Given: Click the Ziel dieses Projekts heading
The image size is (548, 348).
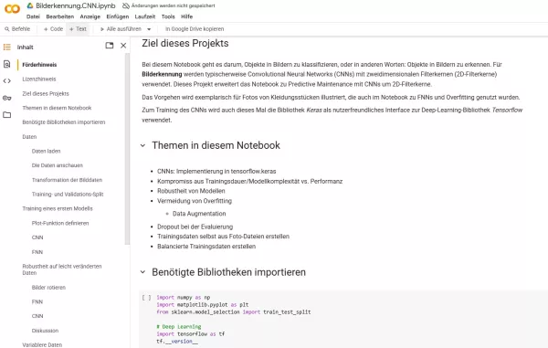Looking at the screenshot, I should pos(185,43).
